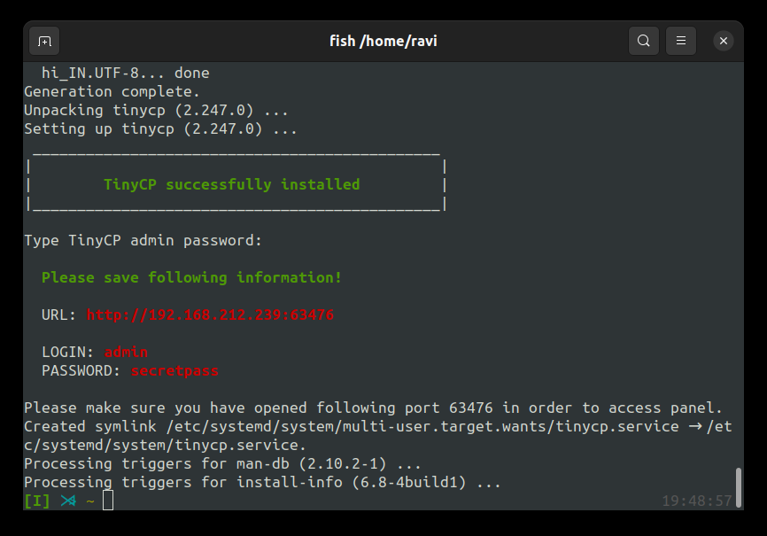Click the red TinyCP URL link
Viewport: 767px width, 536px height.
[210, 315]
